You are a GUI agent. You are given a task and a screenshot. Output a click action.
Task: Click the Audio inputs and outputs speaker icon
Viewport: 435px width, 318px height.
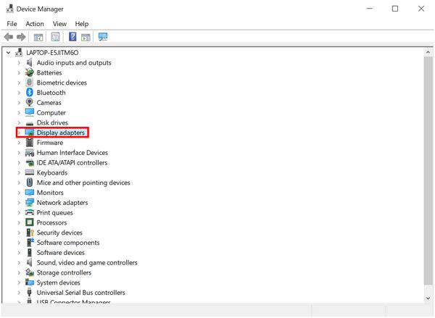(30, 62)
